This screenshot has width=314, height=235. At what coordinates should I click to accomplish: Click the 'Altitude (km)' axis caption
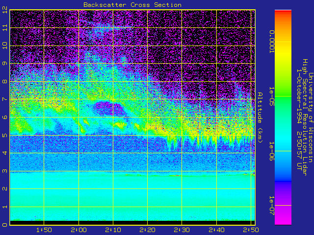(260, 117)
